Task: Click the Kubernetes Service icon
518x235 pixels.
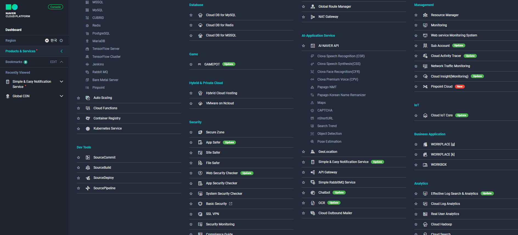Action: coord(88,128)
